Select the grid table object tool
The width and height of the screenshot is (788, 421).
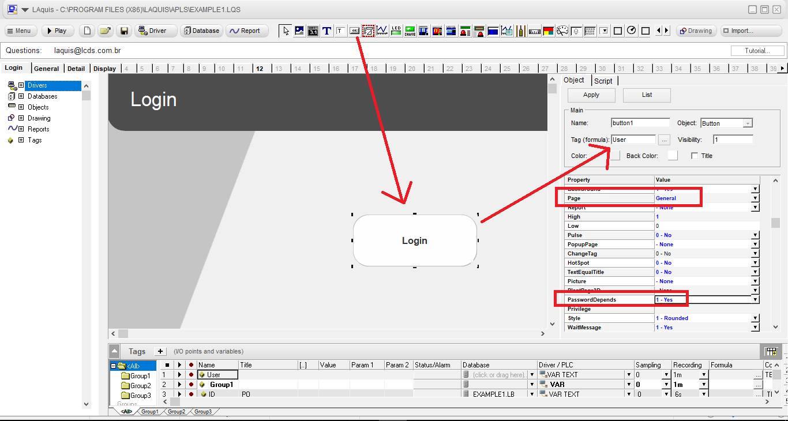[590, 31]
